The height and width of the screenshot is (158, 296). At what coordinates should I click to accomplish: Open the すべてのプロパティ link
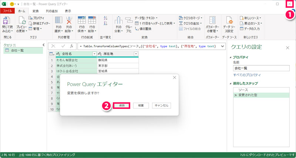coord(247,75)
